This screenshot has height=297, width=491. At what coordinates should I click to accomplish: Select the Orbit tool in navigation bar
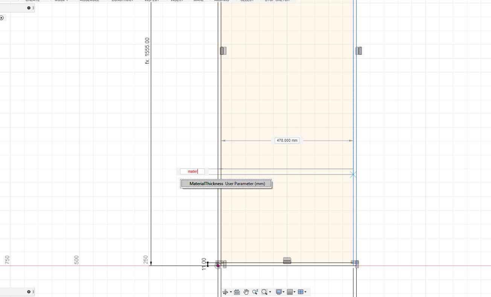tap(225, 292)
